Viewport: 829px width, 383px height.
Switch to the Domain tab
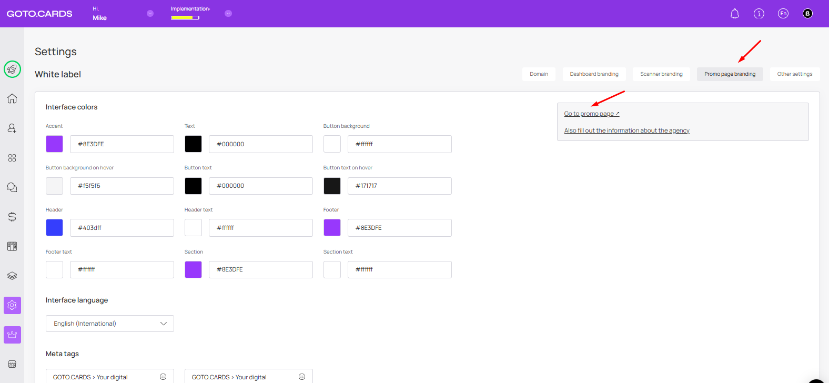pos(539,74)
